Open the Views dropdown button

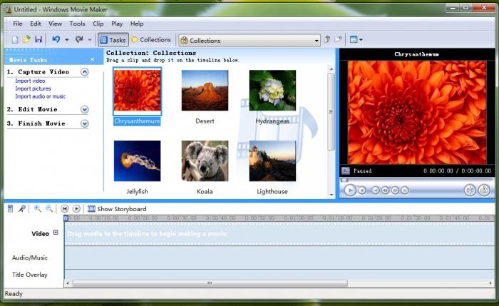pyautogui.click(x=356, y=39)
